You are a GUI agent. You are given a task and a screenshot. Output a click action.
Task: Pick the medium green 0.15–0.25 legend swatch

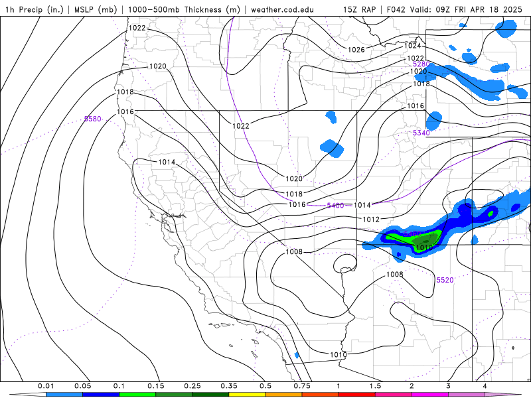(x=174, y=394)
